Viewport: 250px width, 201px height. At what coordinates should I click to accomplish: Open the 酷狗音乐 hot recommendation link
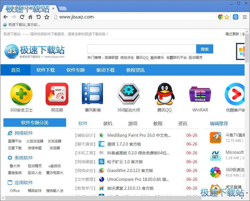pyautogui.click(x=157, y=57)
